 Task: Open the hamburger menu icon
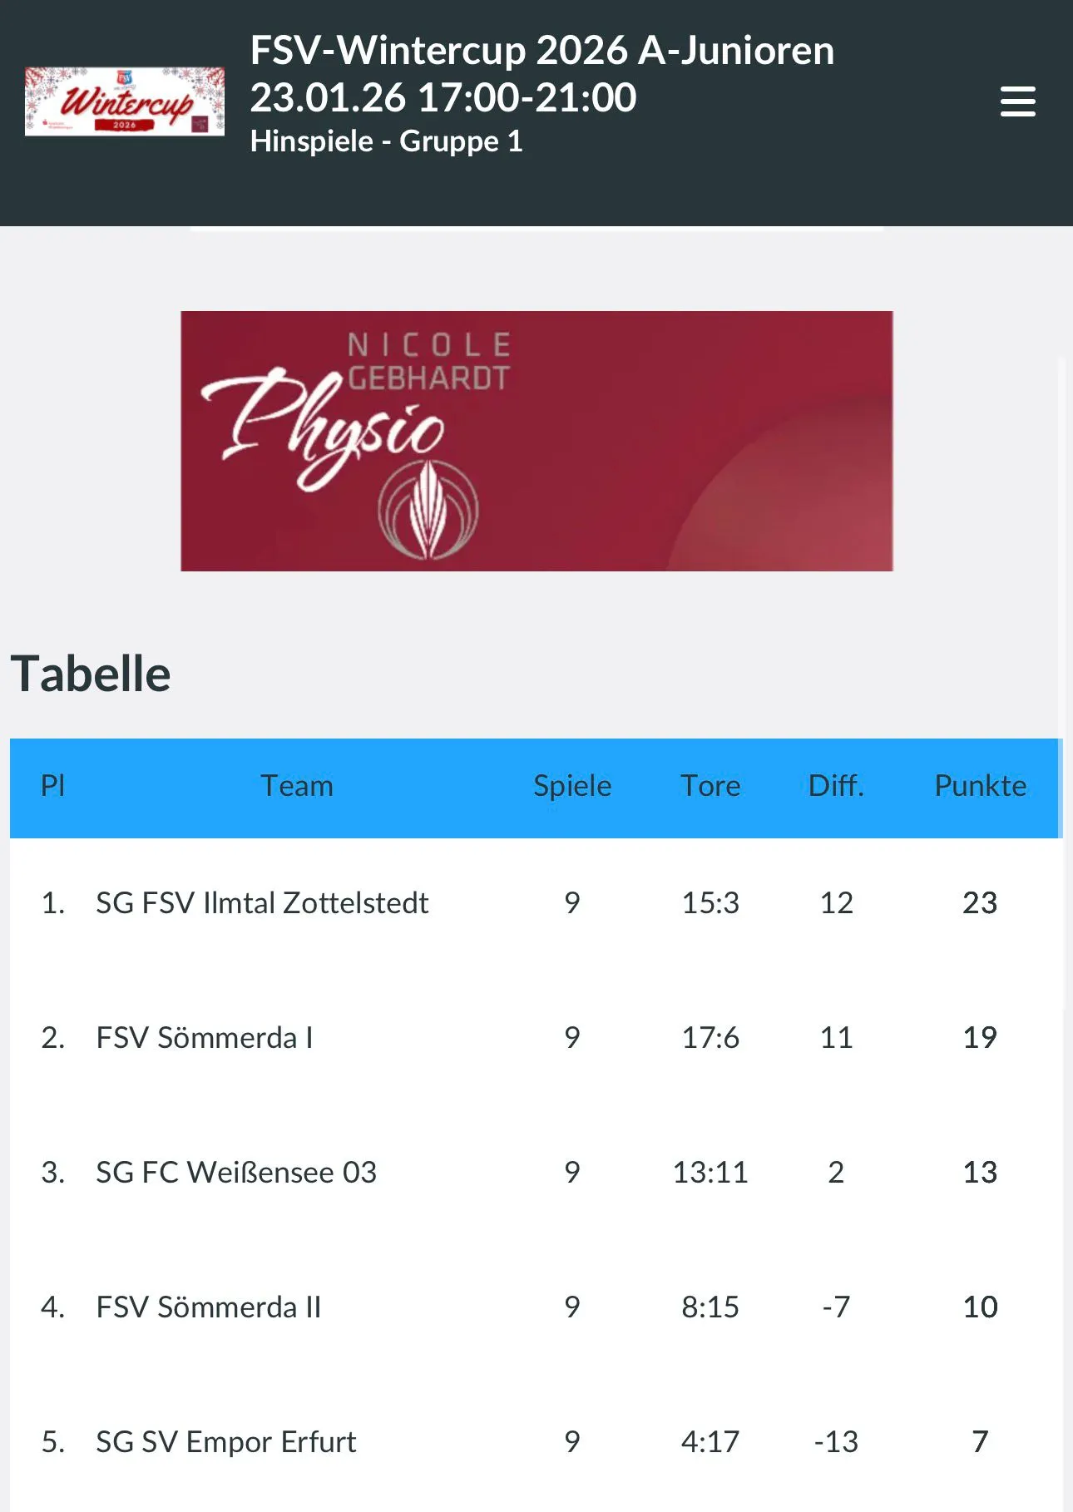[x=1017, y=101]
